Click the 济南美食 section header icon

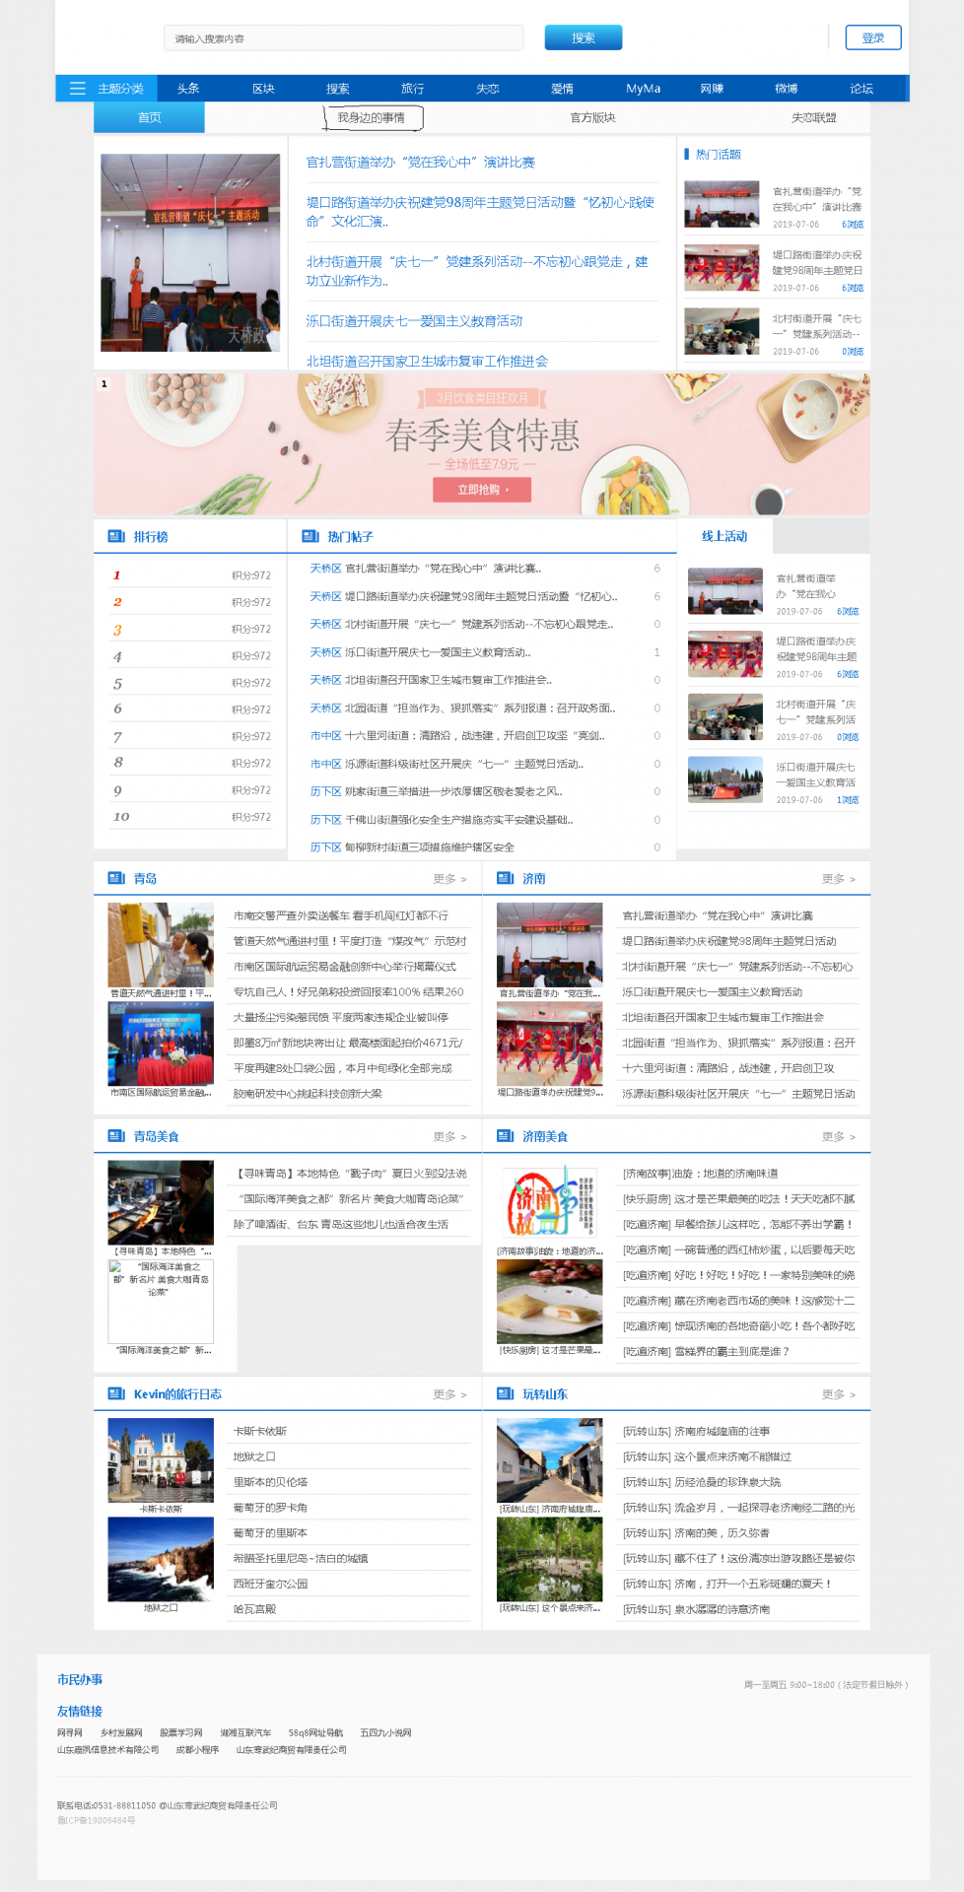pos(506,1136)
